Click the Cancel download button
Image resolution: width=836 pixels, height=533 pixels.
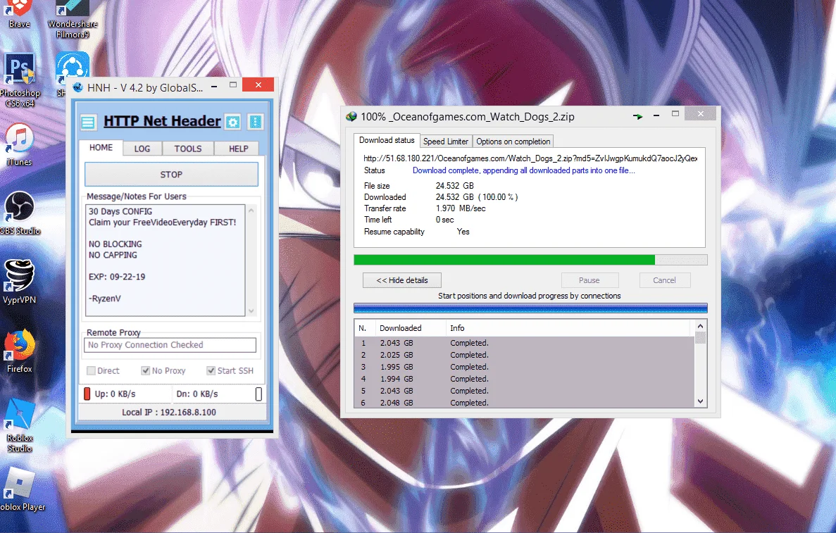664,280
